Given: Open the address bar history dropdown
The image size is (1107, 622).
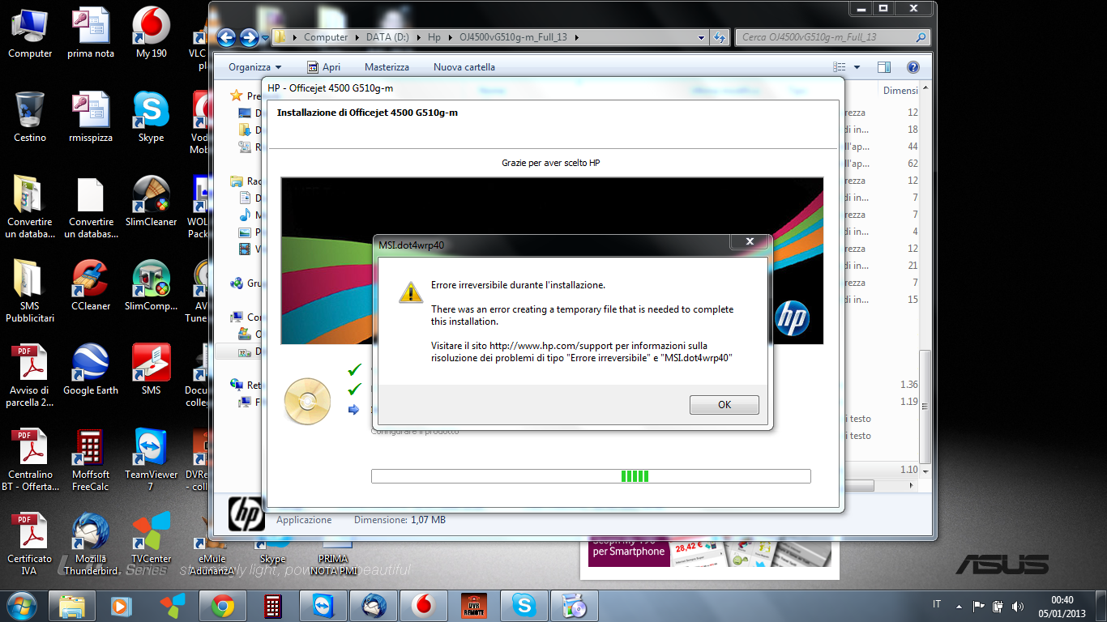Looking at the screenshot, I should click(702, 37).
